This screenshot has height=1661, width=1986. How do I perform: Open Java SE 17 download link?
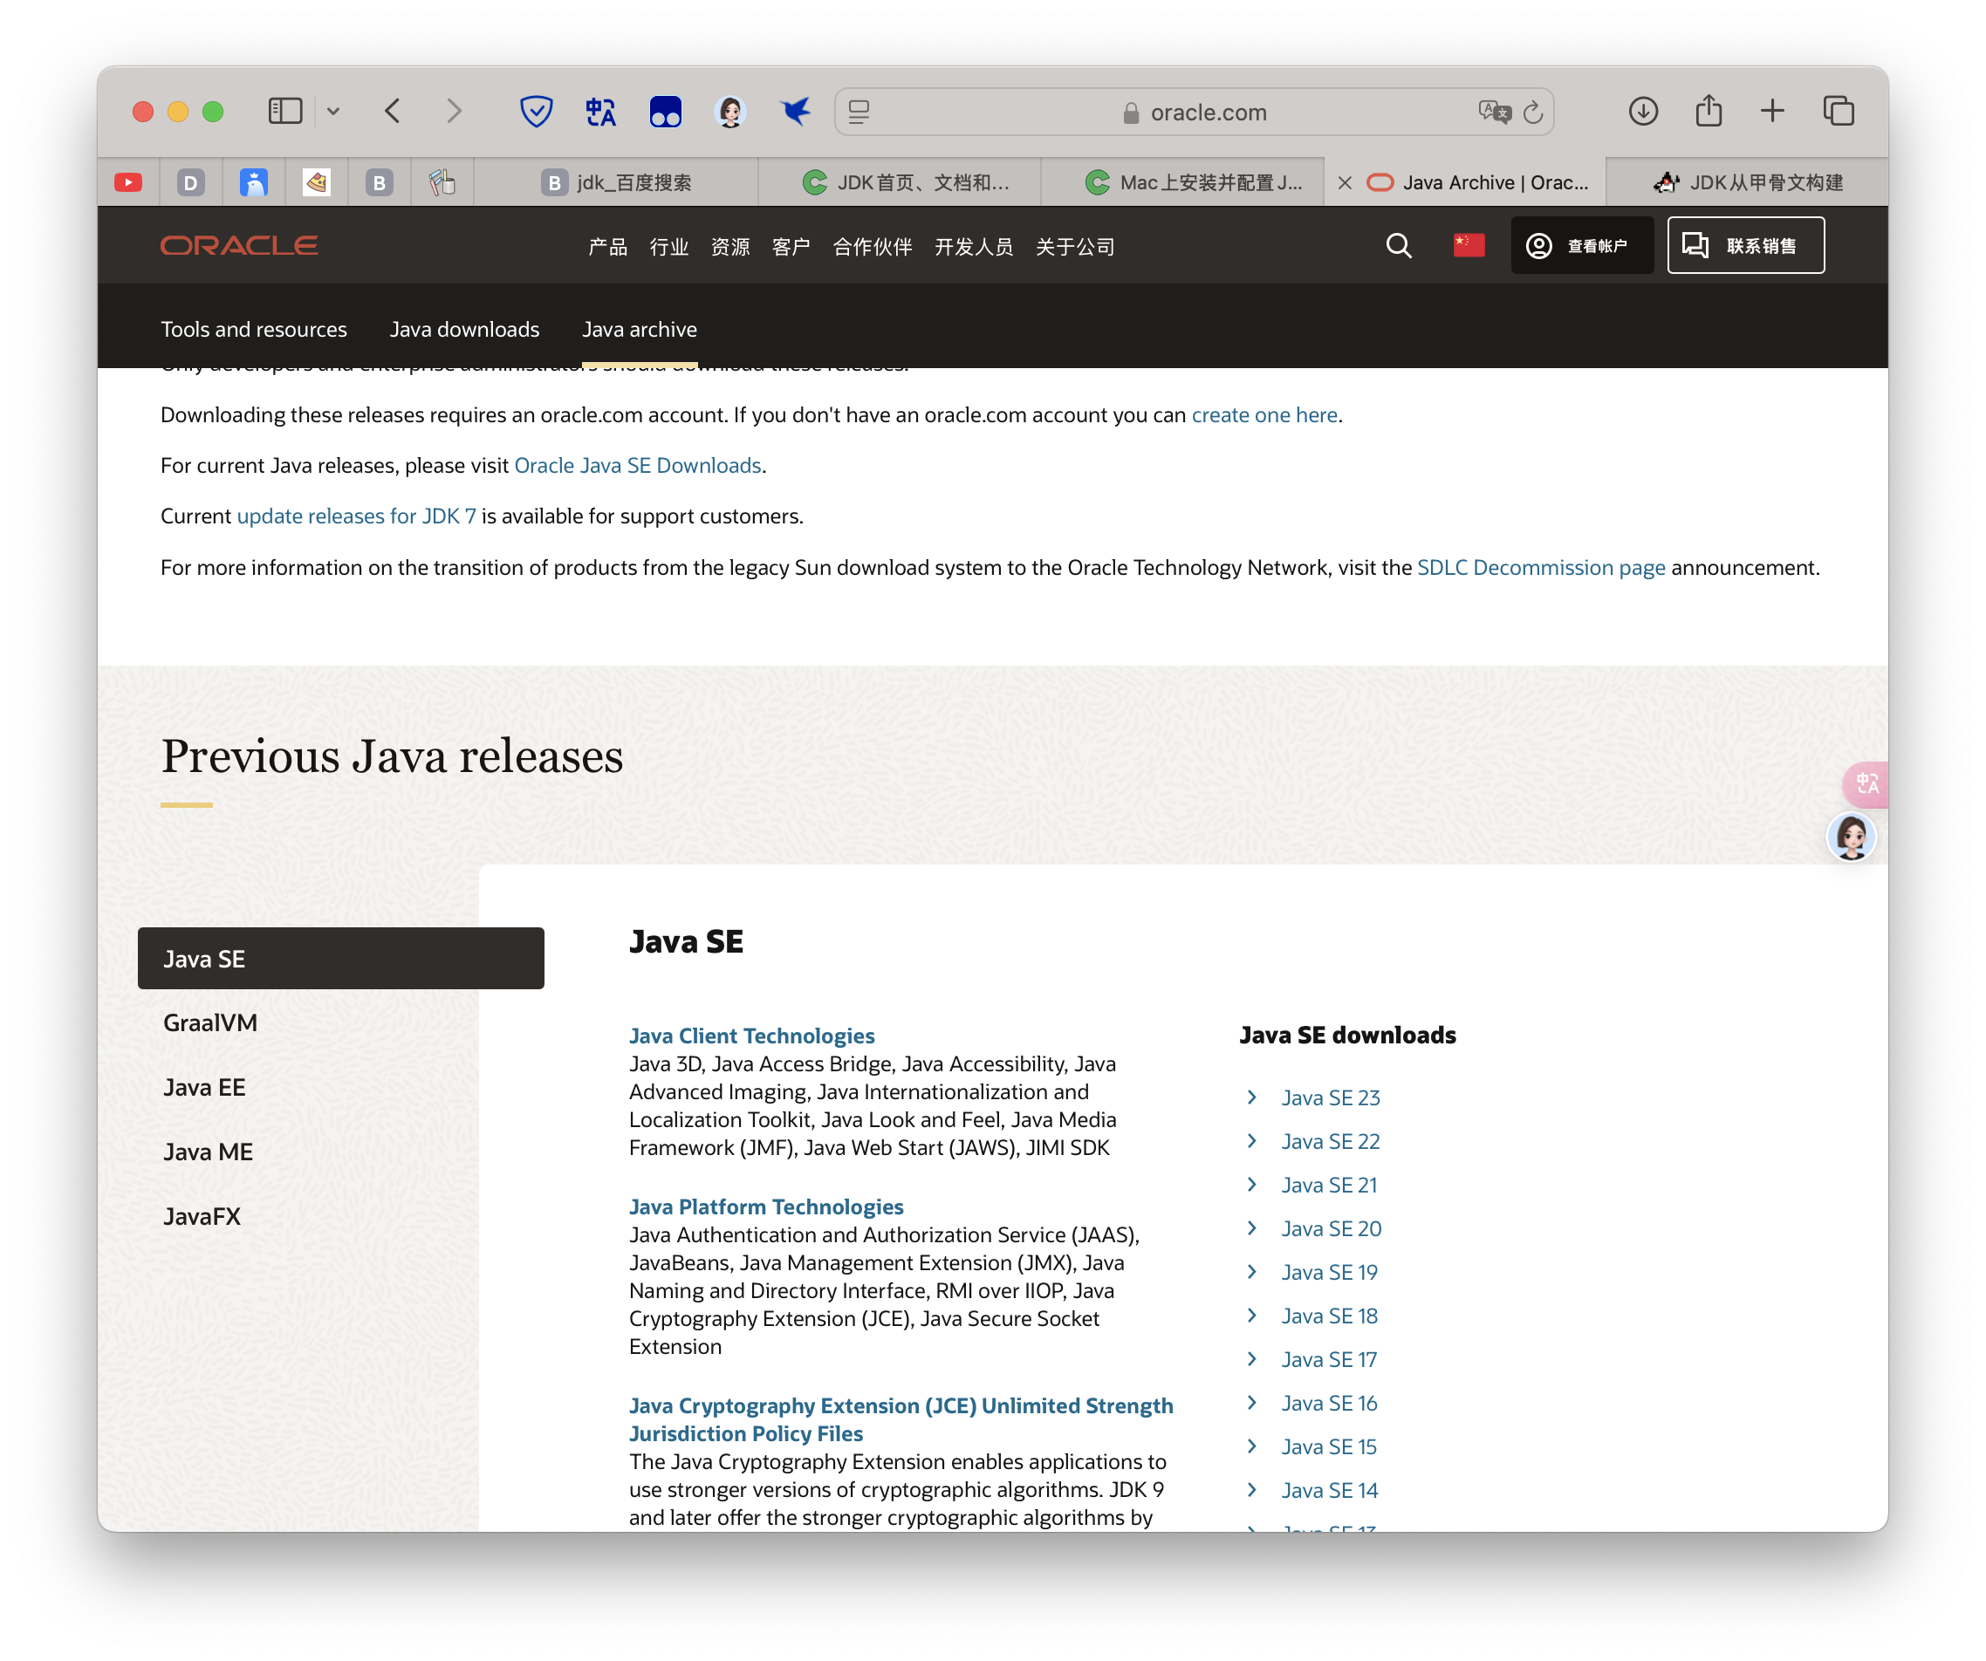(x=1329, y=1359)
